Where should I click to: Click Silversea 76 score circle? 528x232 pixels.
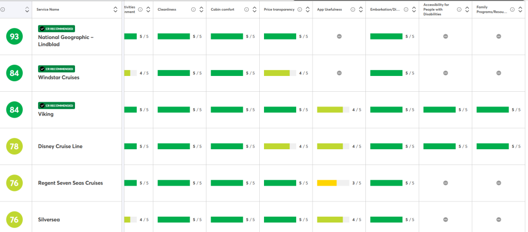point(14,219)
